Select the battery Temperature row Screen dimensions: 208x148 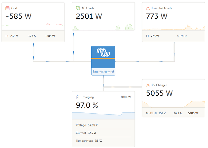tap(103, 141)
